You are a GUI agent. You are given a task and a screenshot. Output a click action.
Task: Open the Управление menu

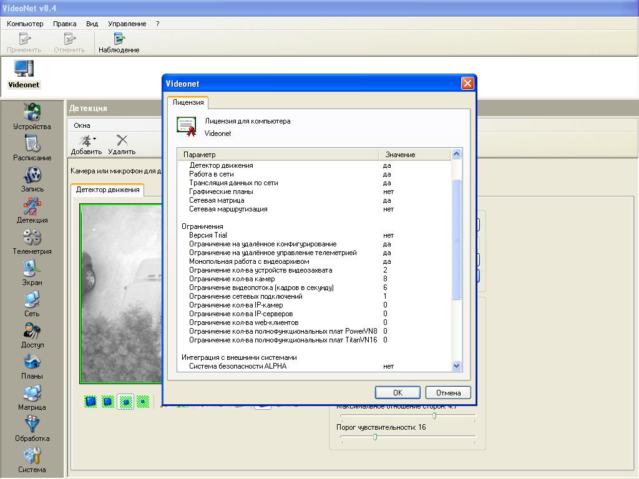[127, 24]
